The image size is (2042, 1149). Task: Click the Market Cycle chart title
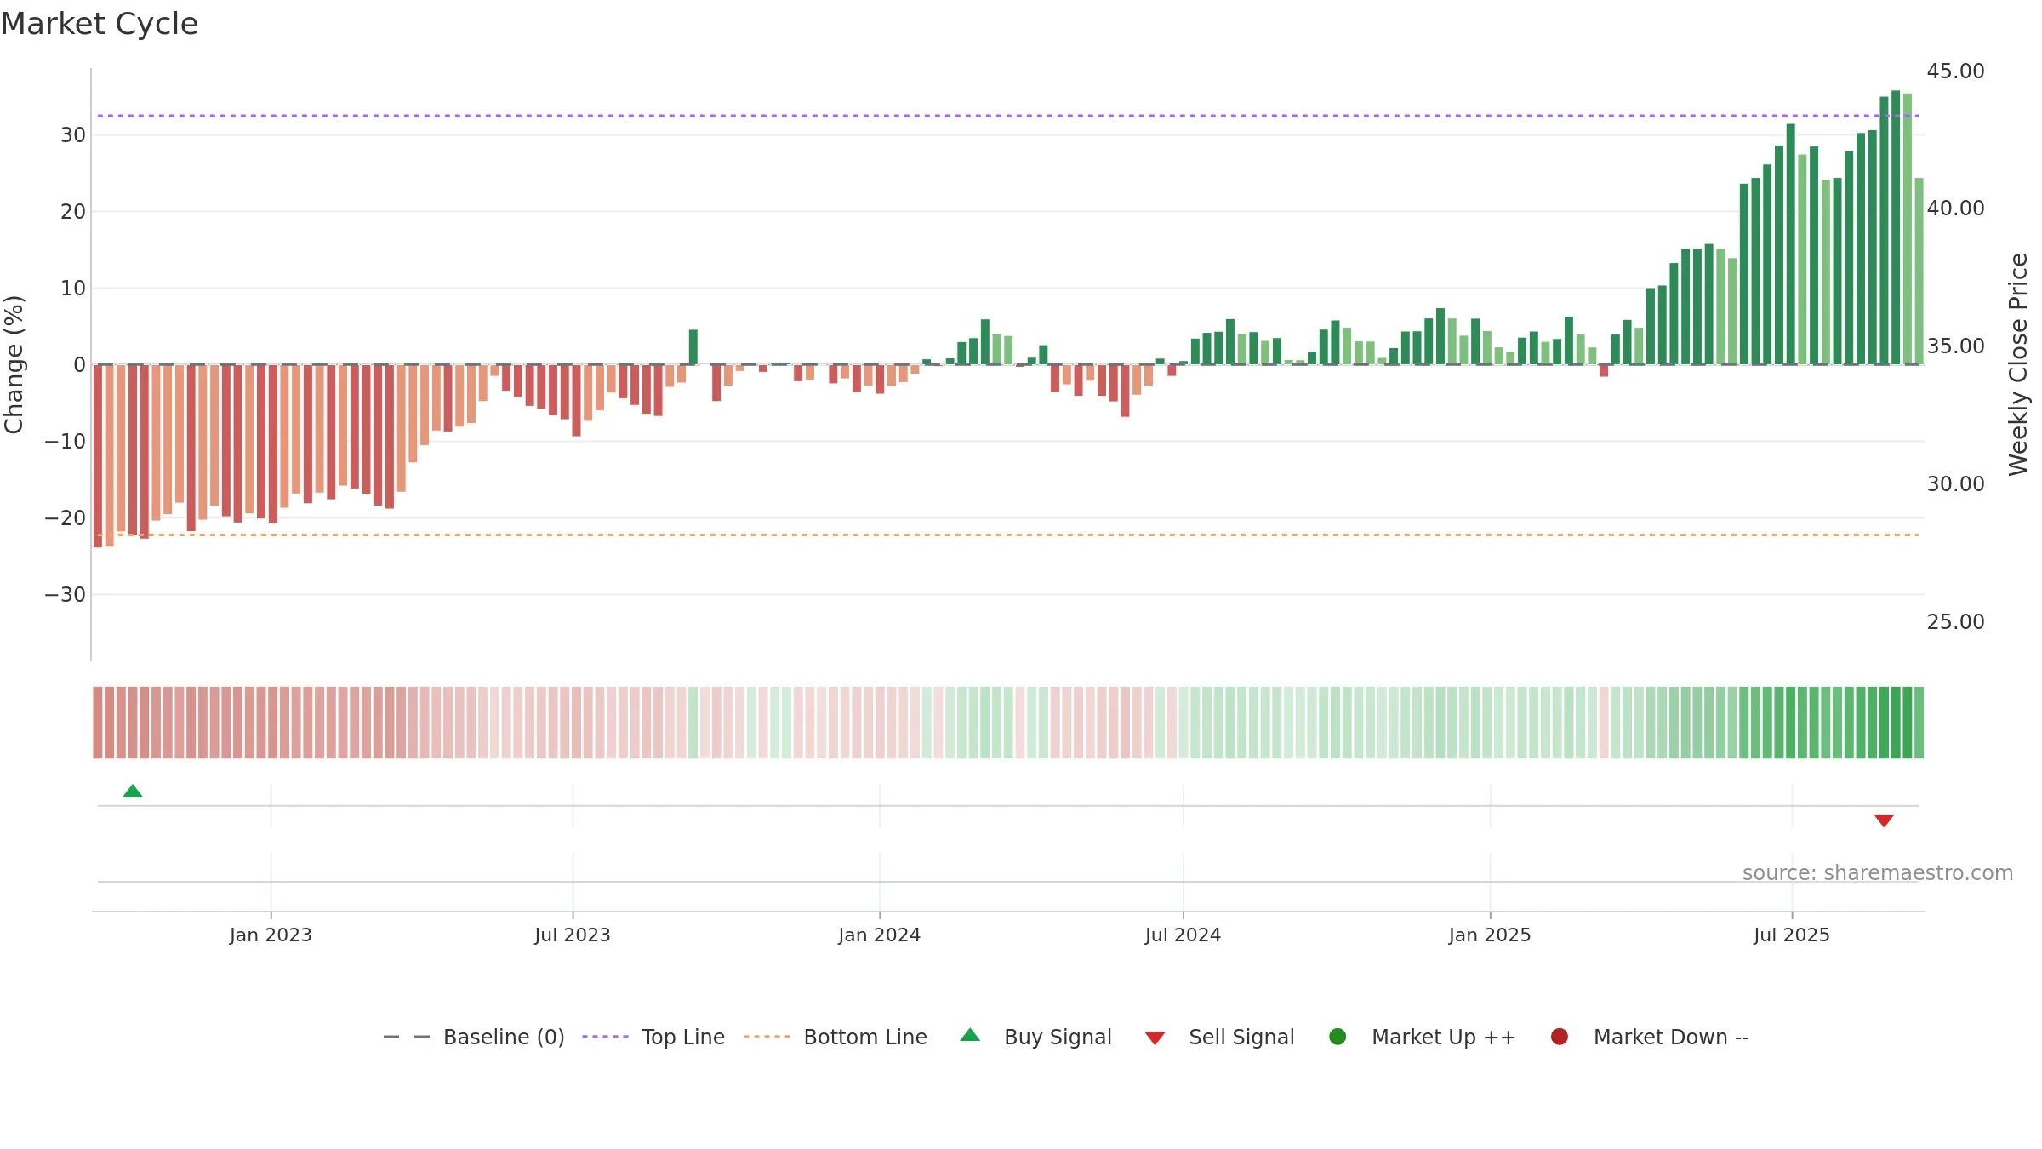point(100,24)
